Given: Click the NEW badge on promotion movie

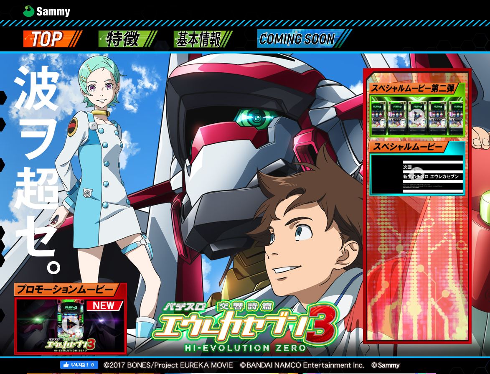Looking at the screenshot, I should click(x=105, y=305).
